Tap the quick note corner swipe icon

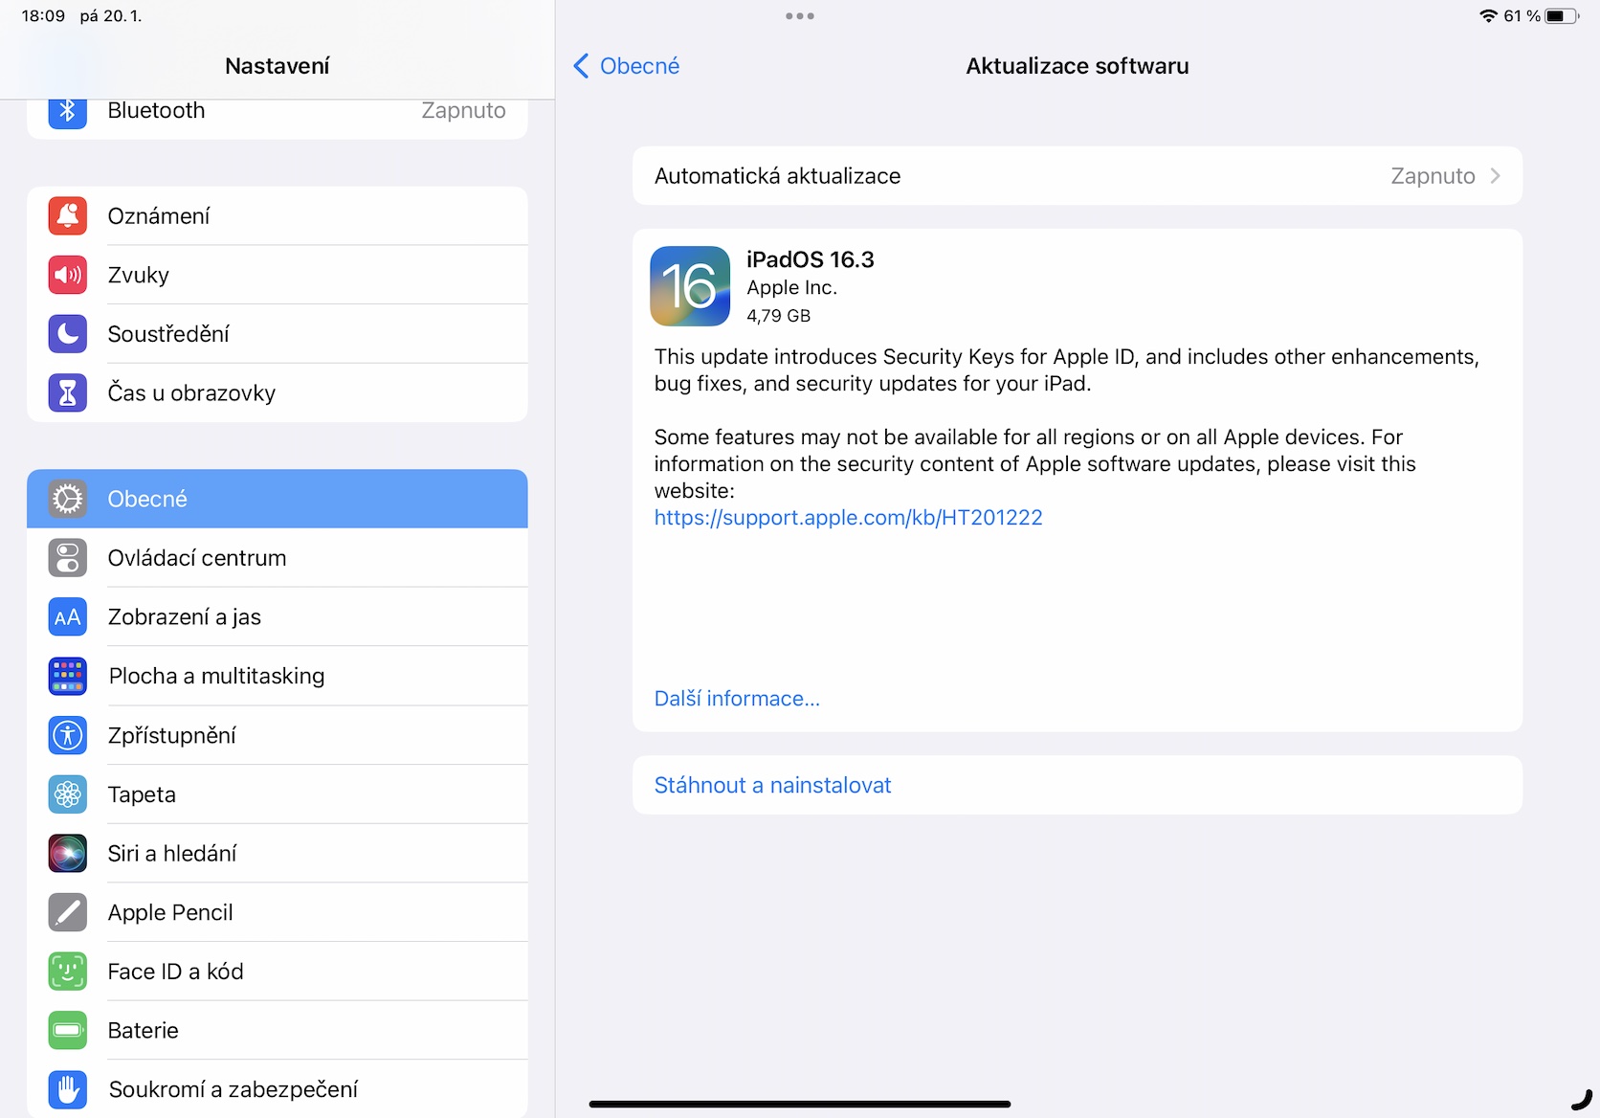[1583, 1101]
